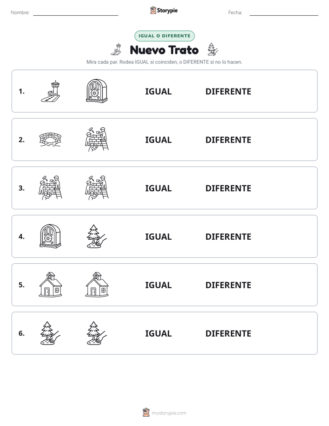Click the vintage radio icon in row 4
The height and width of the screenshot is (426, 329).
tap(51, 237)
